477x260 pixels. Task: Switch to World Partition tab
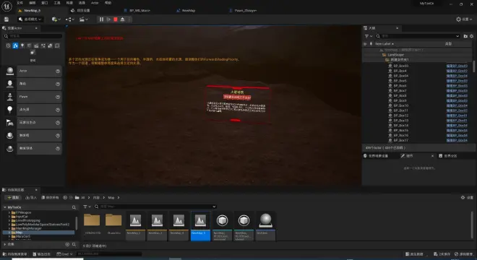point(450,156)
